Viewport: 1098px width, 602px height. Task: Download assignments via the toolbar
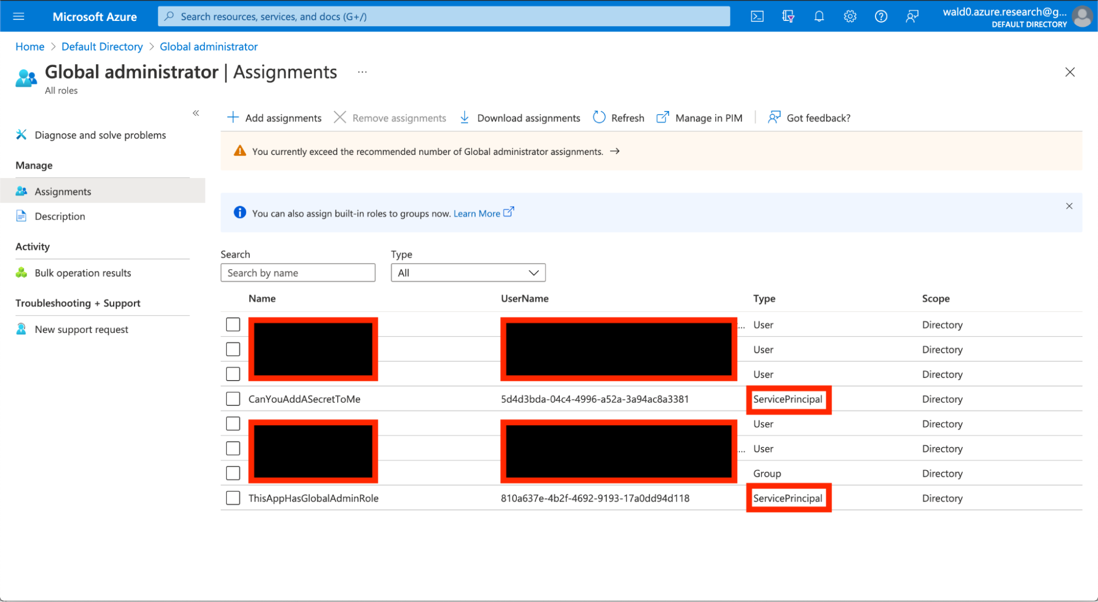520,118
